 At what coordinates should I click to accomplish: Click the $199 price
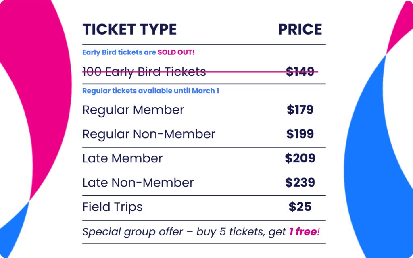(x=300, y=134)
